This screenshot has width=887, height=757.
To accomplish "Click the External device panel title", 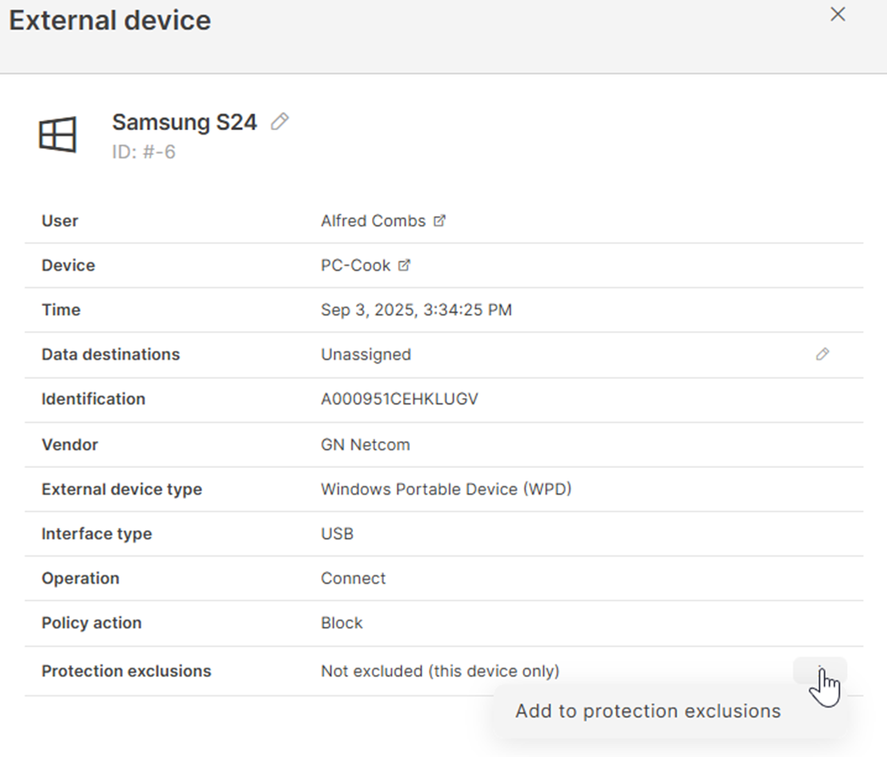I will click(110, 20).
